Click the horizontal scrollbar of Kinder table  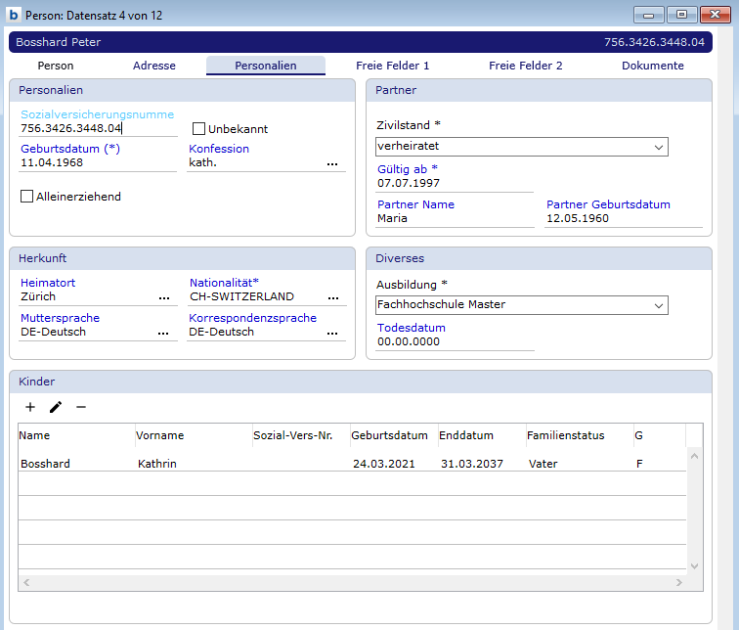[x=352, y=582]
